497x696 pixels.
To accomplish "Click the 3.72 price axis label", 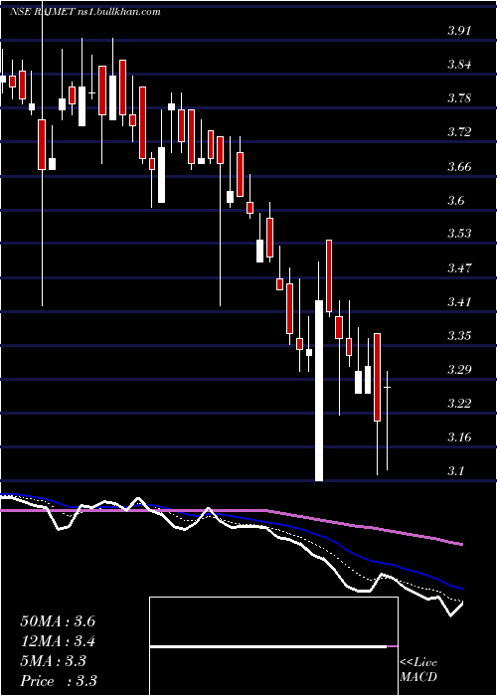I will (459, 132).
